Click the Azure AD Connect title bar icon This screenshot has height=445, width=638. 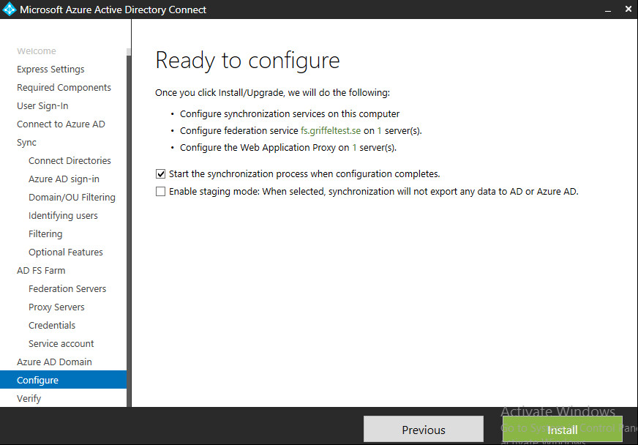point(10,10)
